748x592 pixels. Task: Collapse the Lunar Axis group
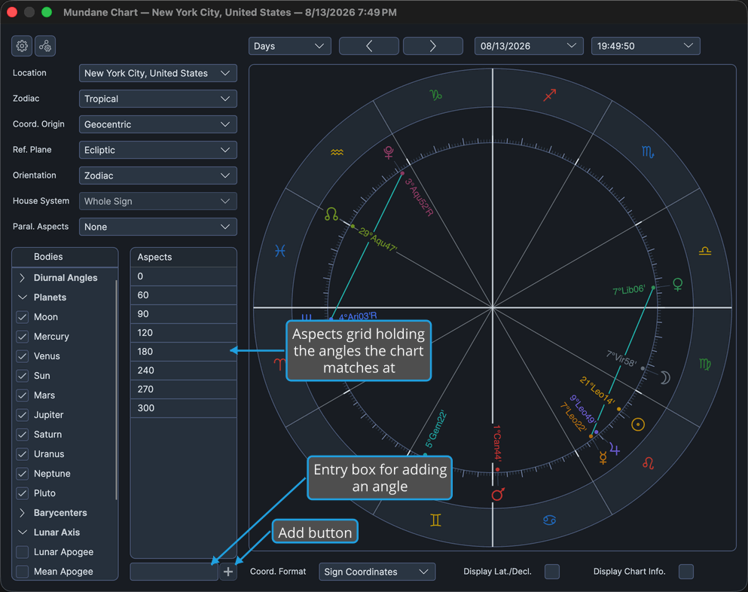(22, 532)
